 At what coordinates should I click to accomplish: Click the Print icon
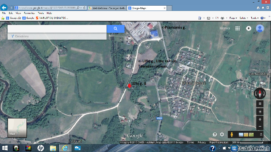pyautogui.click(x=223, y=18)
